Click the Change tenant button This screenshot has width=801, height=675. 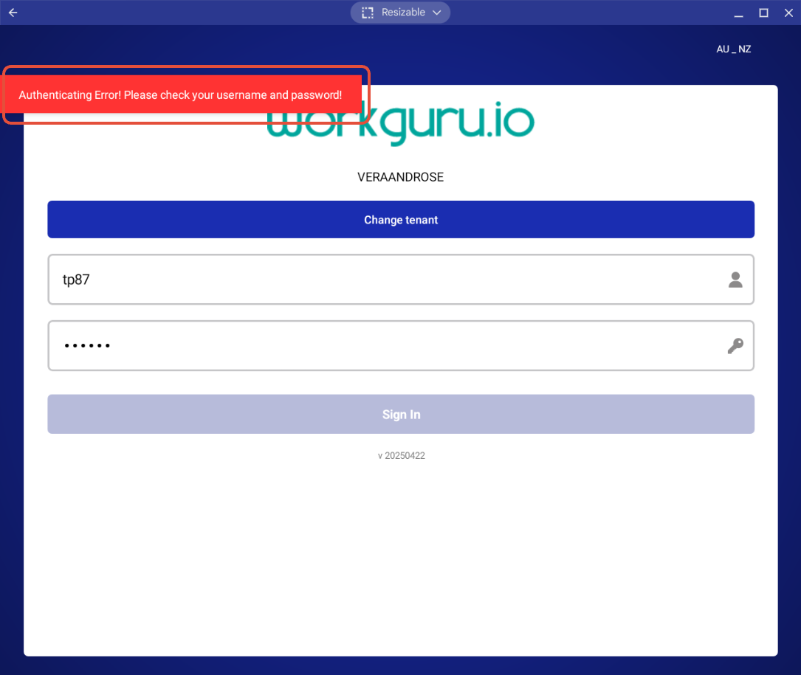click(x=400, y=220)
